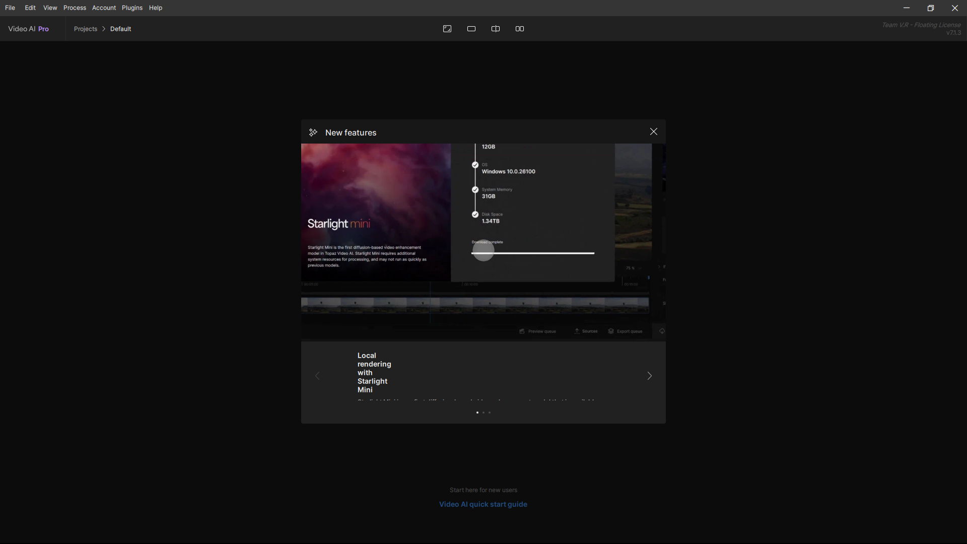The height and width of the screenshot is (544, 967).
Task: Select the single view layout icon
Action: point(471,29)
